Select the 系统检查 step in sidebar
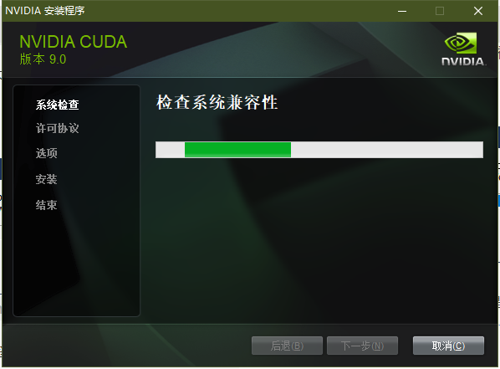The width and height of the screenshot is (500, 369). [58, 105]
